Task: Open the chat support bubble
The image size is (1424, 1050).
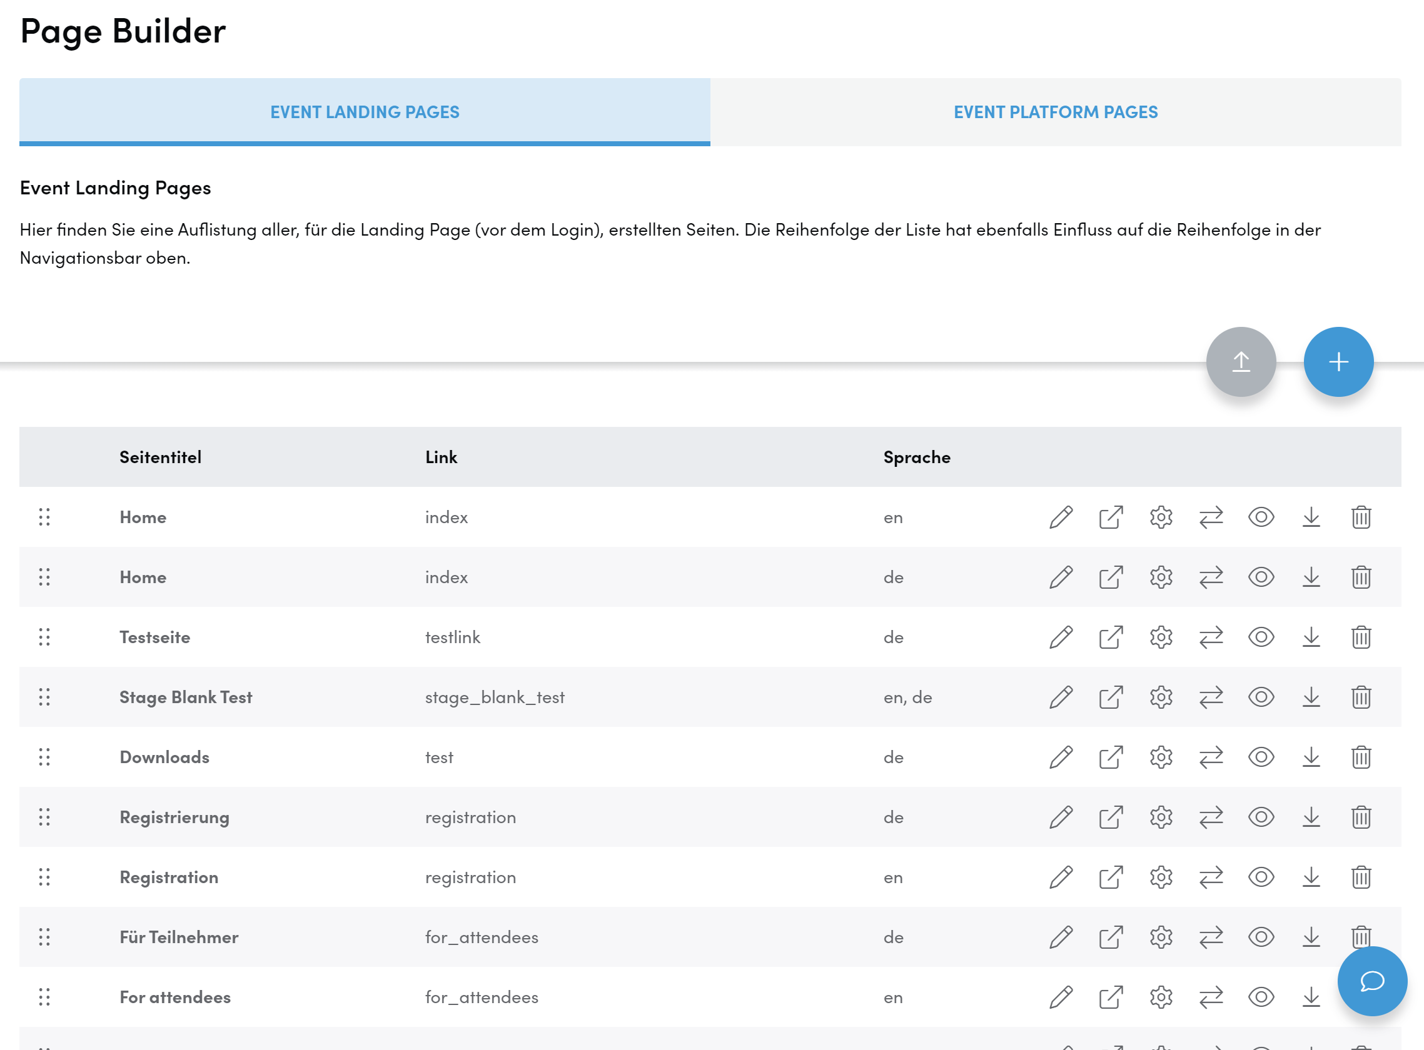Action: [x=1372, y=981]
